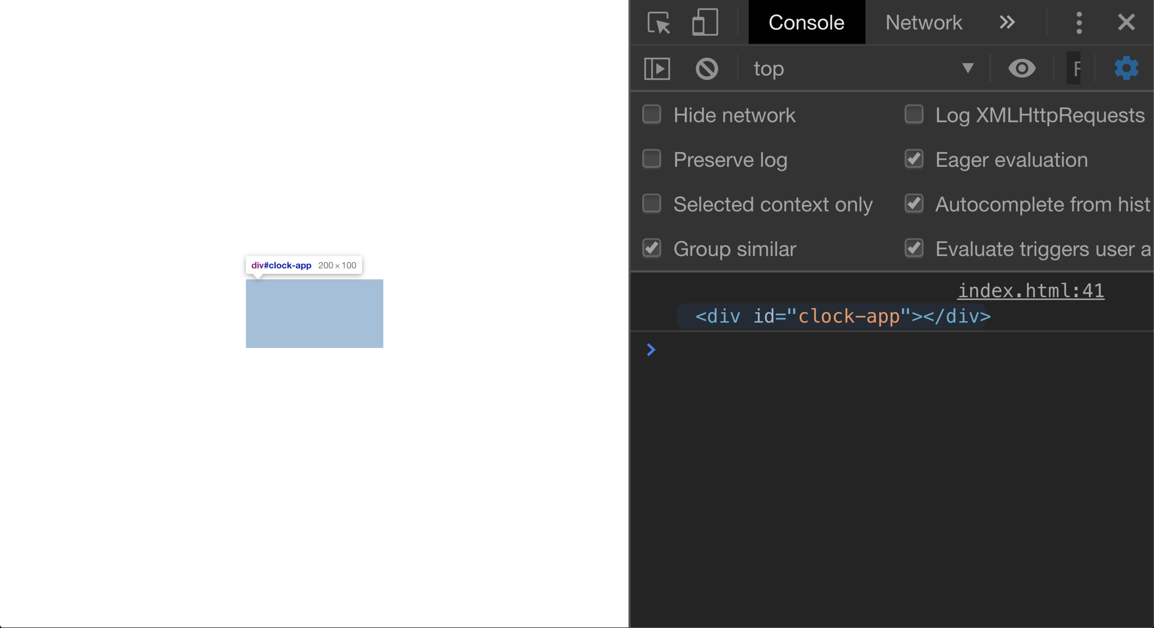
Task: Show the console sidebar panel icon
Action: tap(657, 69)
